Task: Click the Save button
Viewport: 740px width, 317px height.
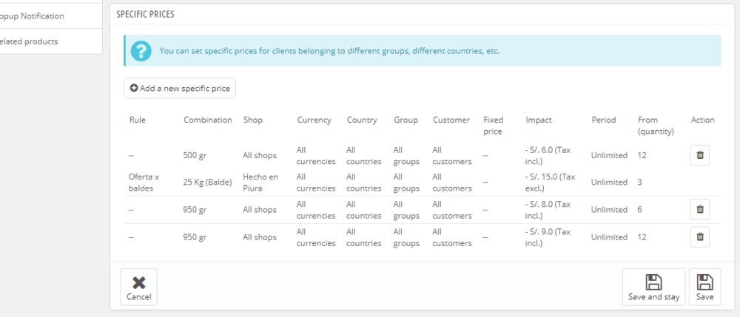Action: tap(705, 287)
